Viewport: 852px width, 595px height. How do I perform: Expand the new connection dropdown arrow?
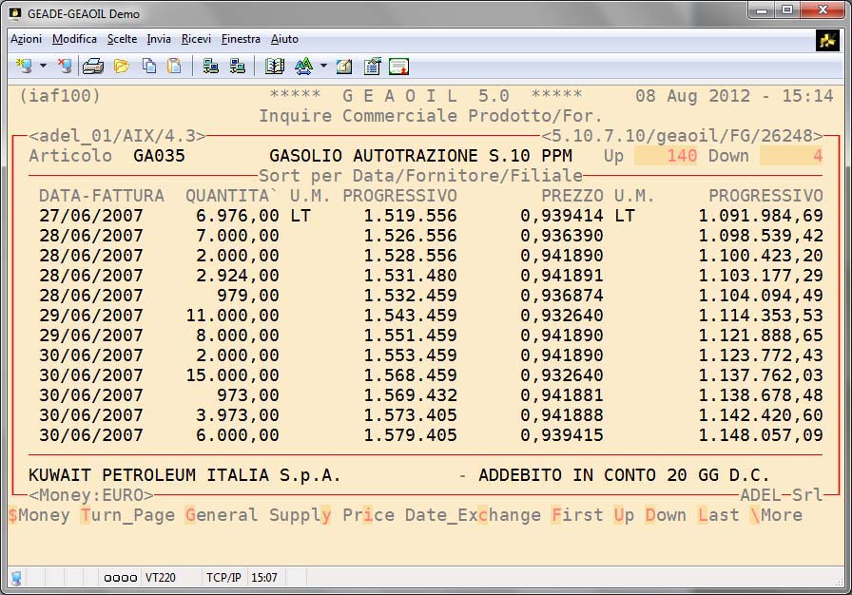tap(43, 66)
